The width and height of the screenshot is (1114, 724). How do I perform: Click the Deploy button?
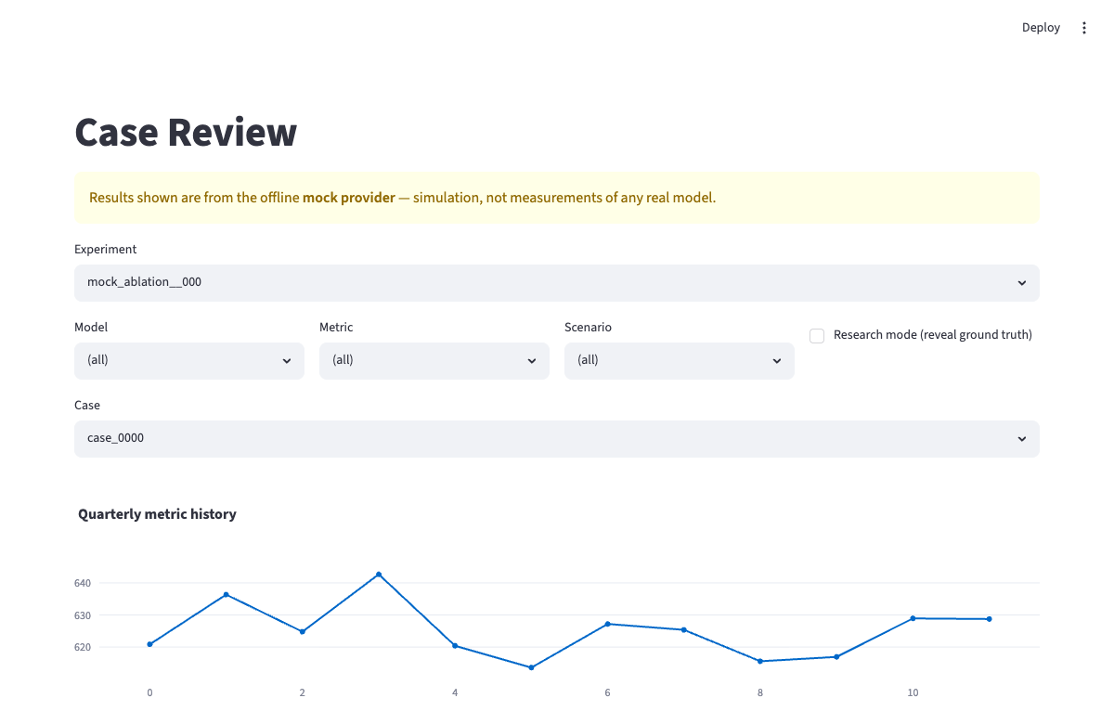[1041, 28]
